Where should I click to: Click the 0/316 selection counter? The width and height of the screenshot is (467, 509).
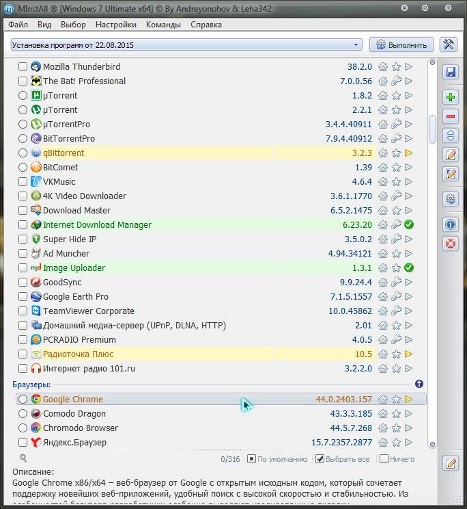(x=230, y=459)
